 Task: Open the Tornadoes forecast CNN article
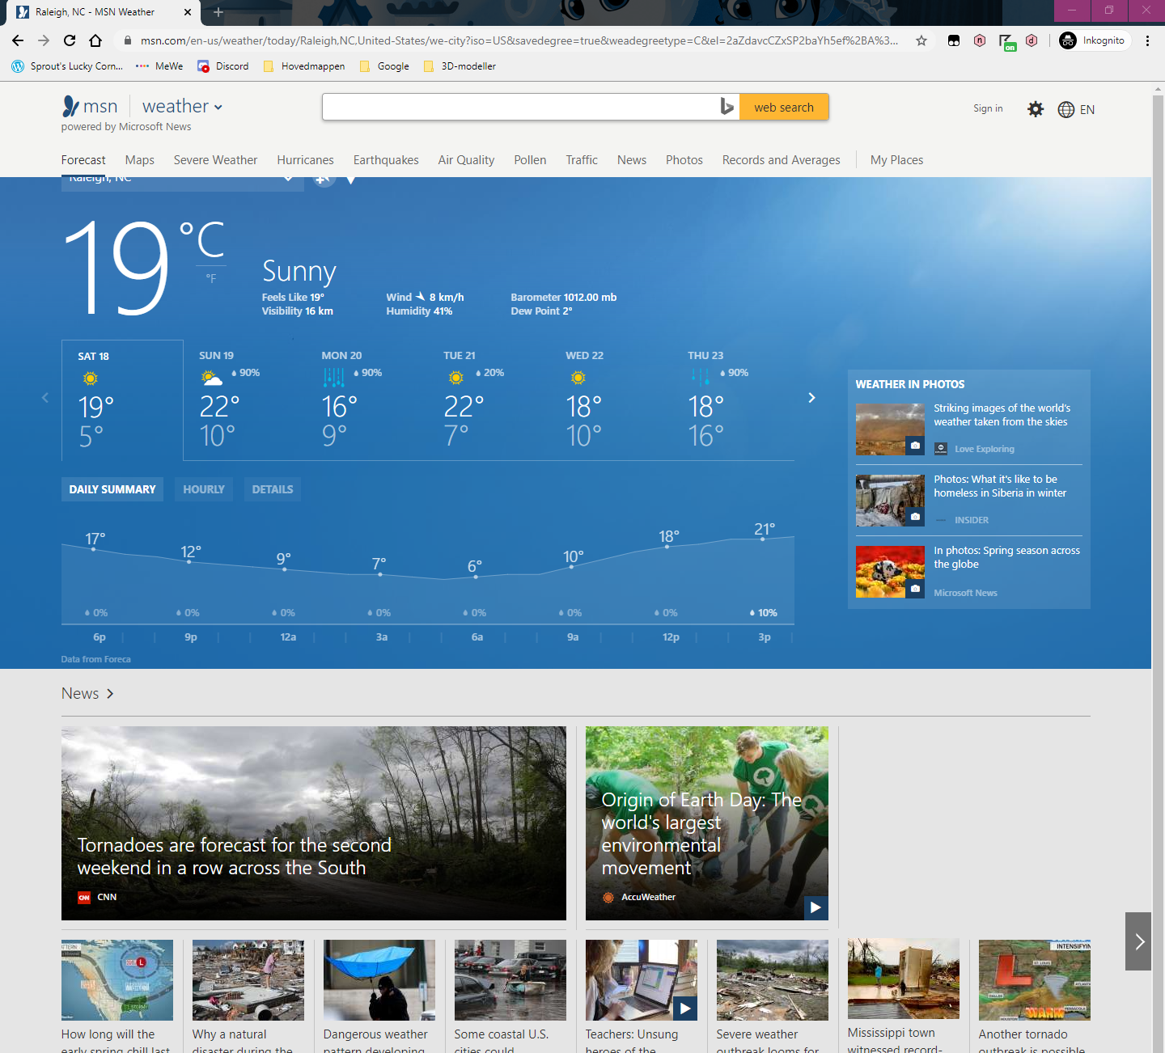click(x=314, y=823)
